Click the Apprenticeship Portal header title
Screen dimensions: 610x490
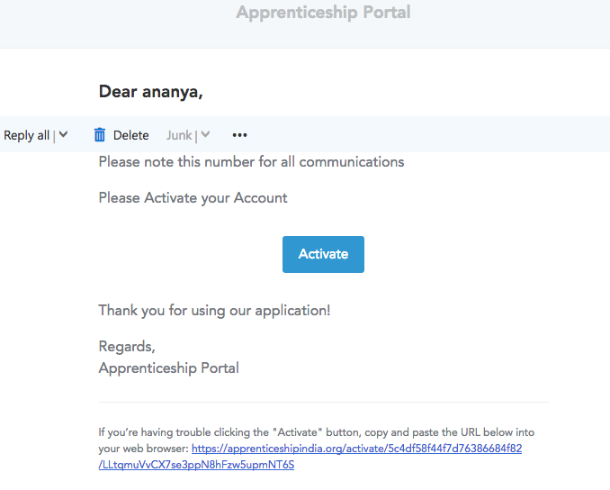[323, 13]
